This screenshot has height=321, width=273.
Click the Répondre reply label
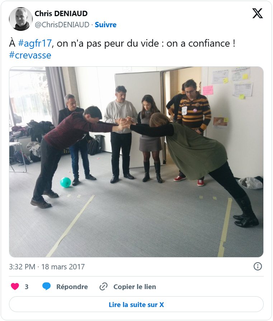(72, 287)
